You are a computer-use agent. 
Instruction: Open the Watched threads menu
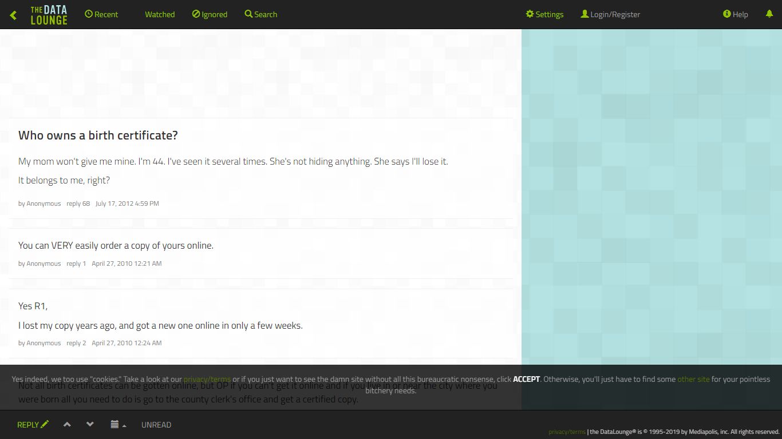[160, 14]
